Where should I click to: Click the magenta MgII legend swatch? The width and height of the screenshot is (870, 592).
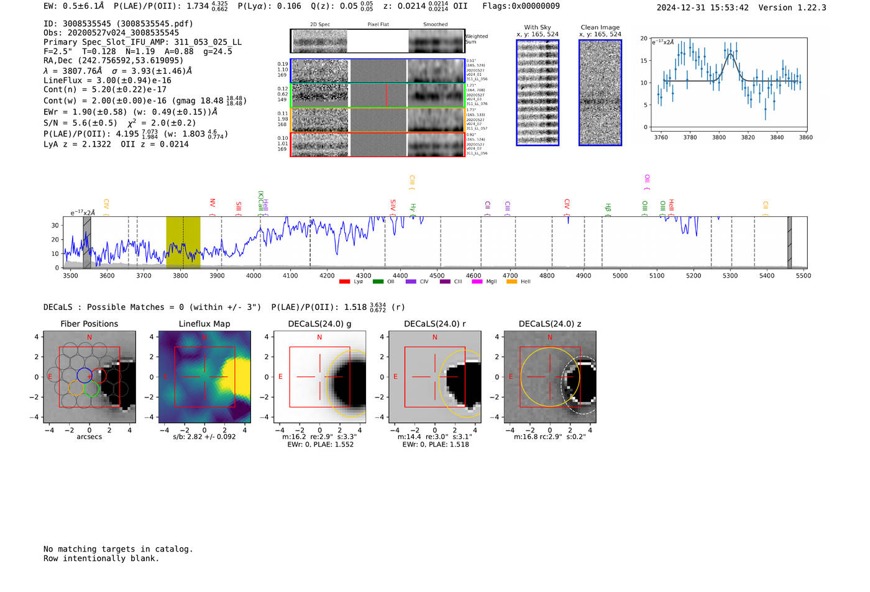click(x=477, y=282)
